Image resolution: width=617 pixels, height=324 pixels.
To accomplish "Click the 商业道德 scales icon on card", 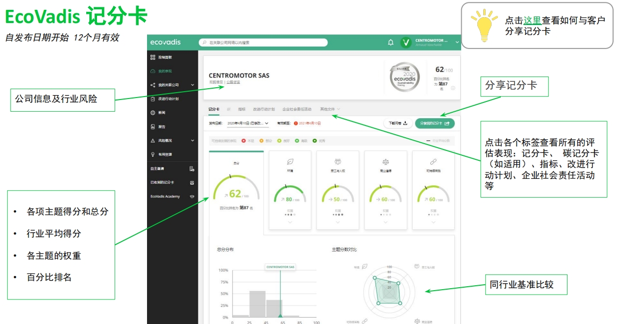I will pos(385,161).
